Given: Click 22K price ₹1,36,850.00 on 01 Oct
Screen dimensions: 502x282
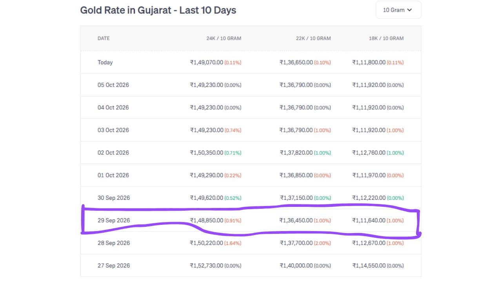Looking at the screenshot, I should 296,175.
